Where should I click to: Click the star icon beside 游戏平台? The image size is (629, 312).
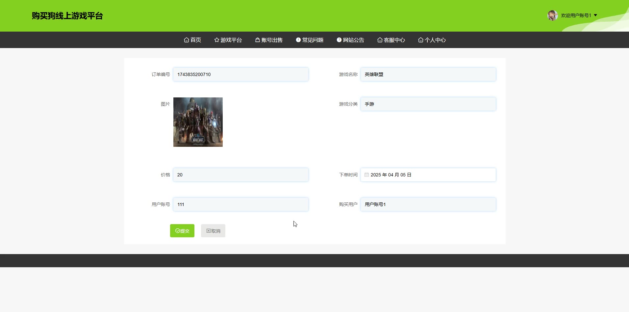pyautogui.click(x=216, y=40)
